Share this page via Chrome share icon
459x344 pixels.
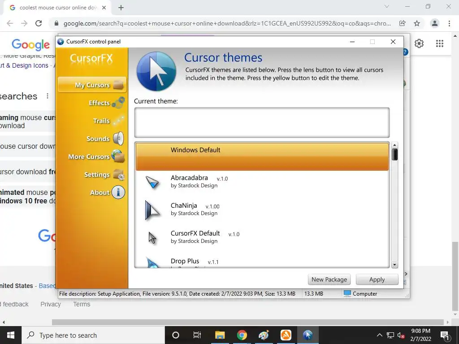pos(403,23)
